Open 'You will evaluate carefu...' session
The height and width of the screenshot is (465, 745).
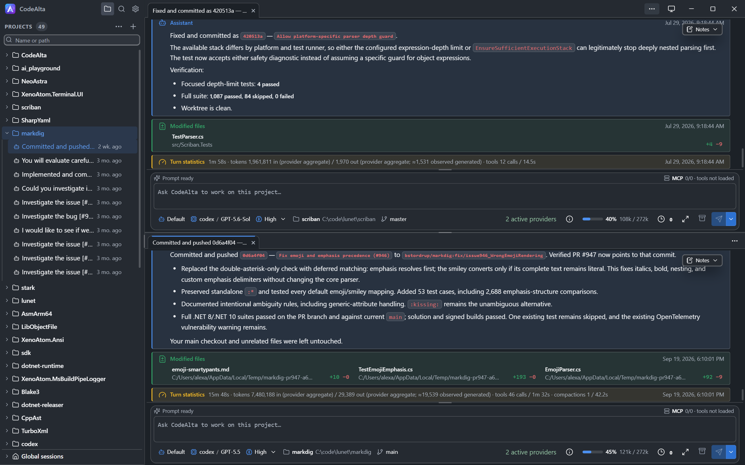[72, 161]
